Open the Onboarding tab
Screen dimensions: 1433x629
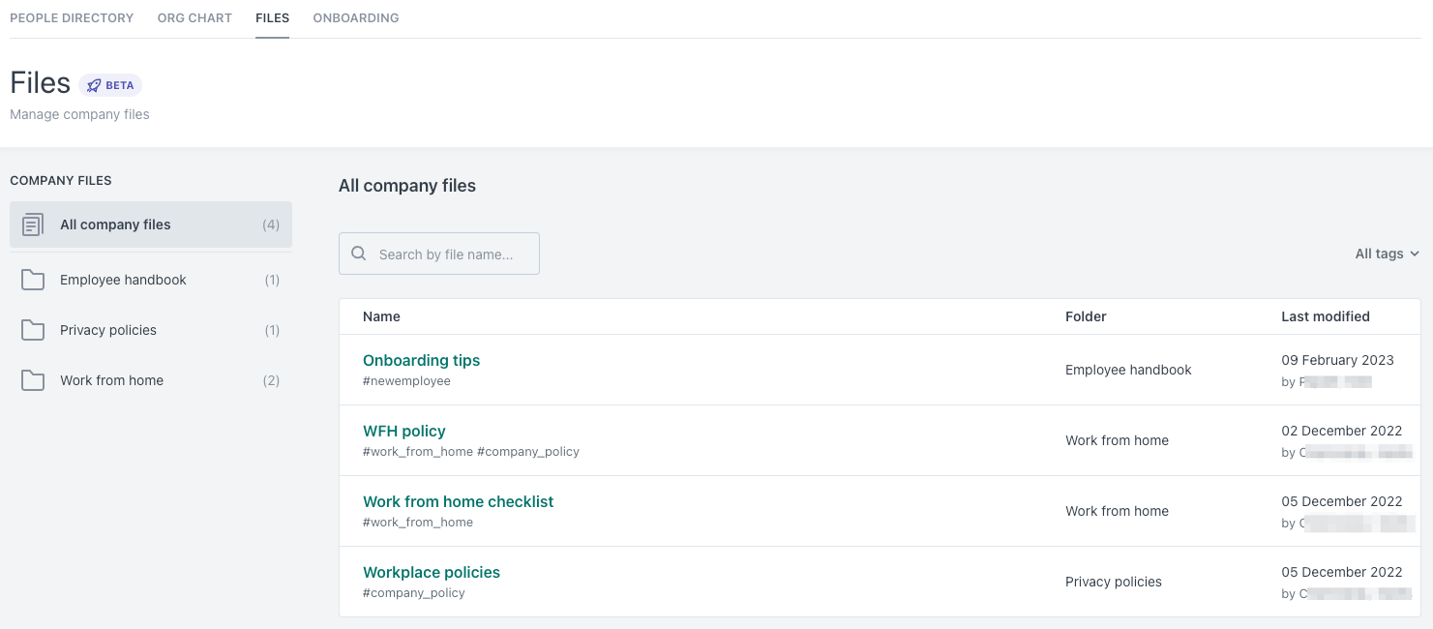tap(355, 17)
